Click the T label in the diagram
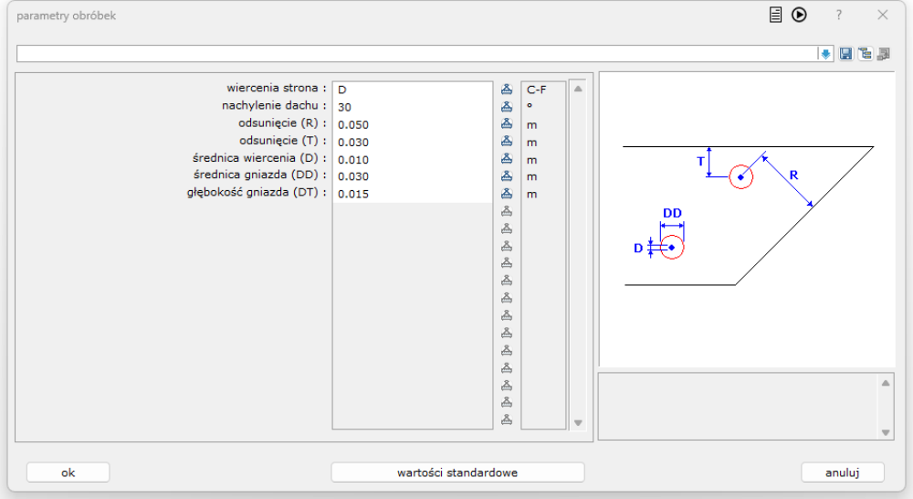The height and width of the screenshot is (499, 913). [700, 162]
